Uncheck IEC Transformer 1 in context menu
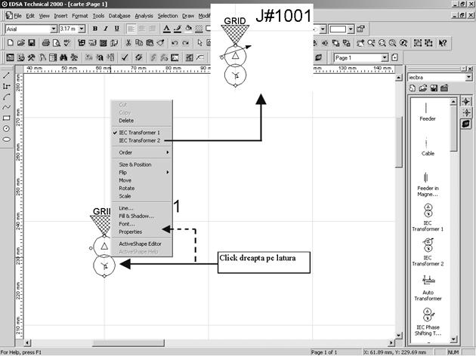The image size is (476, 356). (139, 133)
